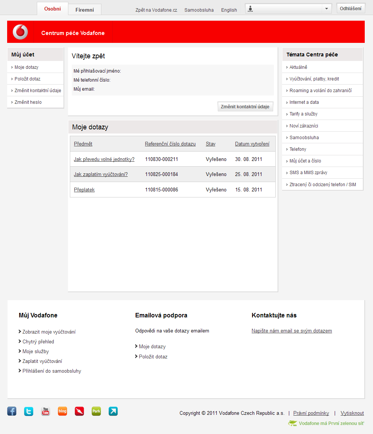Screen dimensions: 373x434
Task: Open the Chytrý přehled link
Action: coord(38,341)
